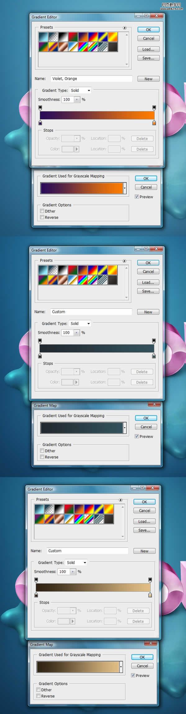186x714 pixels.
Task: Pick Red, Green preset in Violet, Orange editor
Action: coord(73,37)
